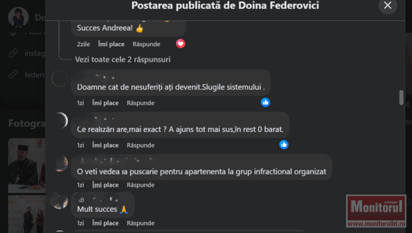This screenshot has height=233, width=412.
Task: Open moon avatar of Ce realizări commenter
Action: pyautogui.click(x=59, y=120)
